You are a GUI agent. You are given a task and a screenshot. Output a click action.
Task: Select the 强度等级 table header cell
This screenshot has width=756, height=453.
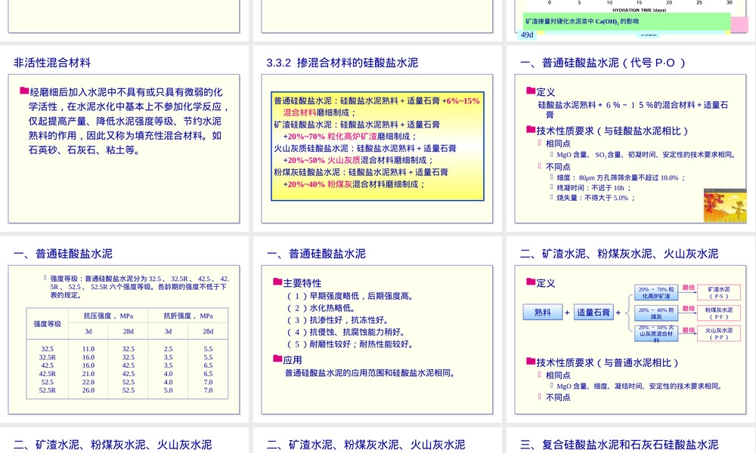point(47,324)
